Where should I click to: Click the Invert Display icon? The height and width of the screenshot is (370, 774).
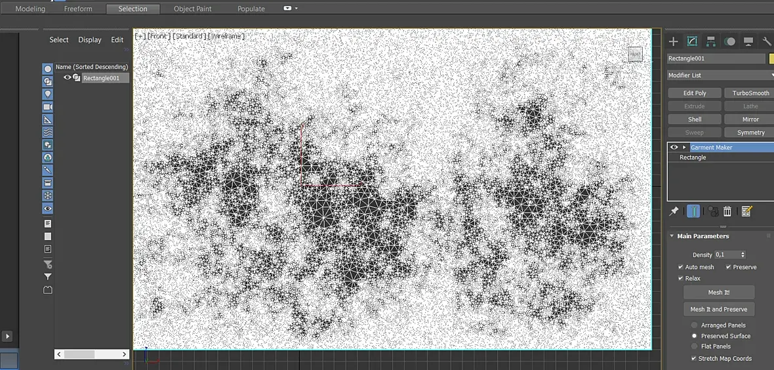[x=48, y=249]
